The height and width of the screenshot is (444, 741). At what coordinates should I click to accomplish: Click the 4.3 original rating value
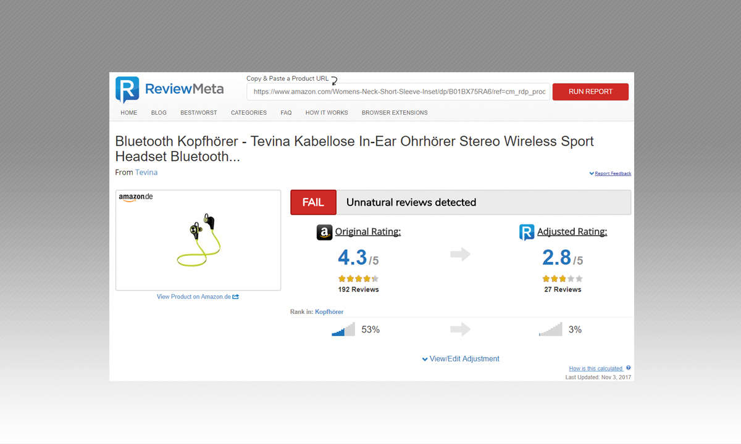point(352,257)
